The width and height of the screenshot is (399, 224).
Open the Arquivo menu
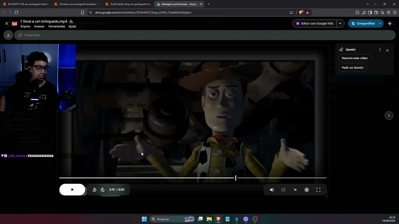(x=25, y=26)
